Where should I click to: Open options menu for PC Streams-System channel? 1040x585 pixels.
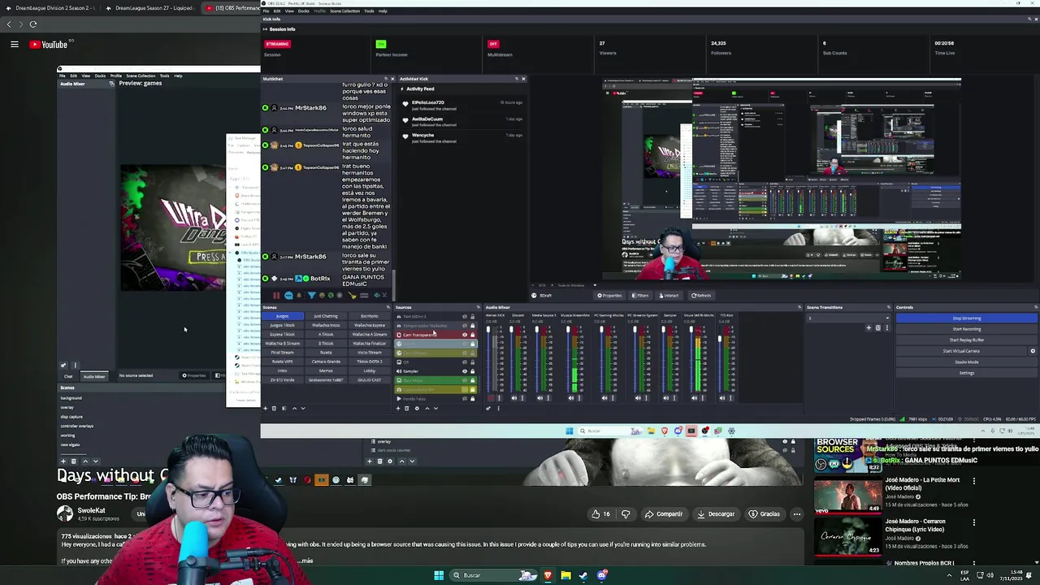tap(646, 398)
